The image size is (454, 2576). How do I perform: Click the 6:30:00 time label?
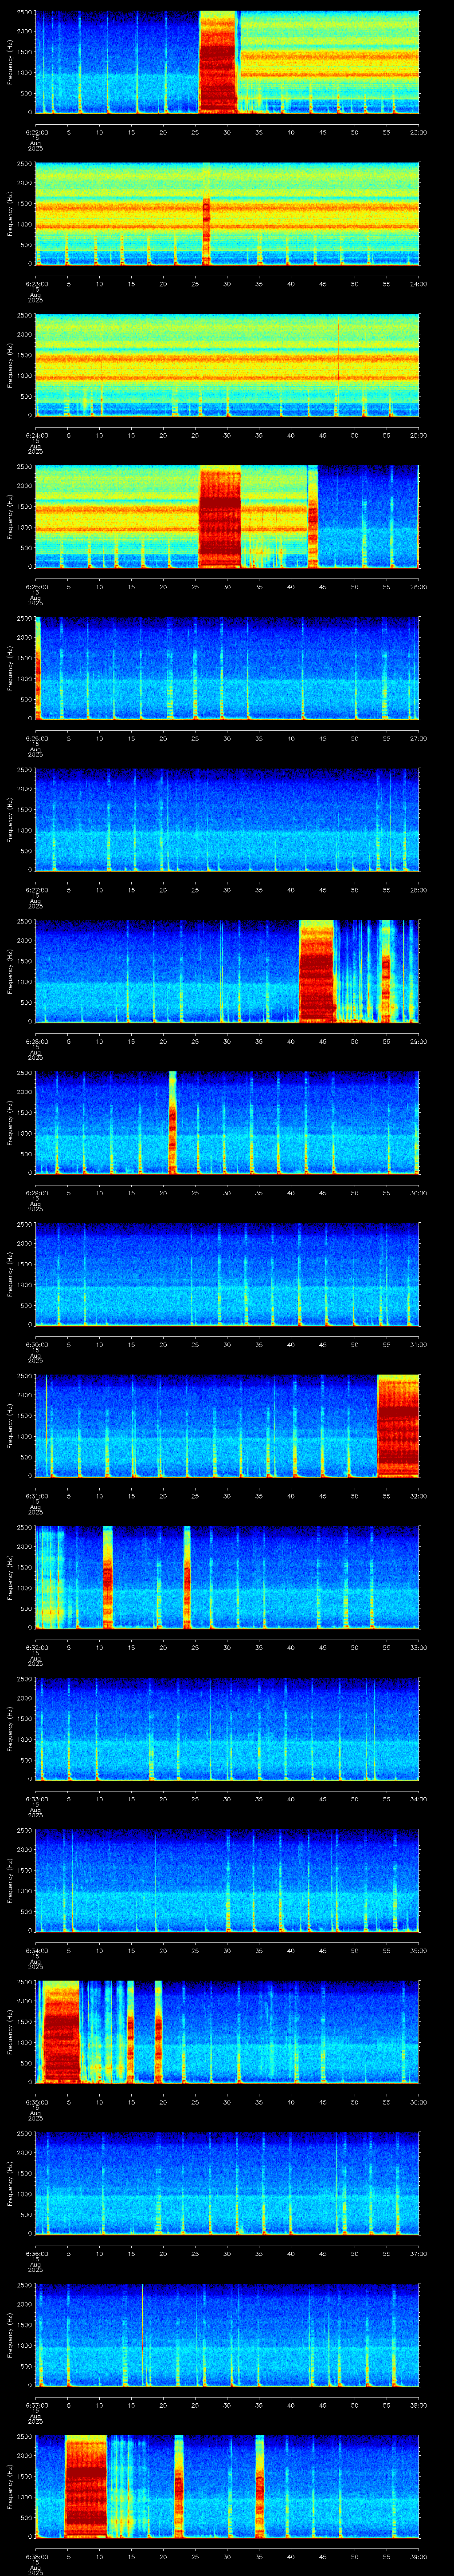point(36,1344)
